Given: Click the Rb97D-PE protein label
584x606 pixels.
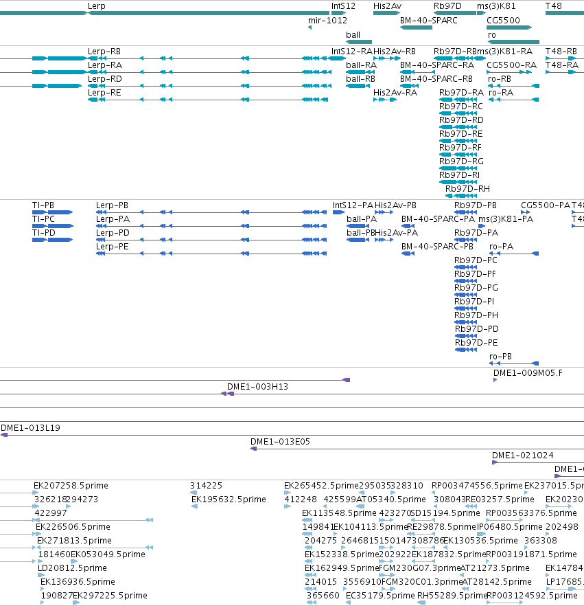Looking at the screenshot, I should 476,343.
